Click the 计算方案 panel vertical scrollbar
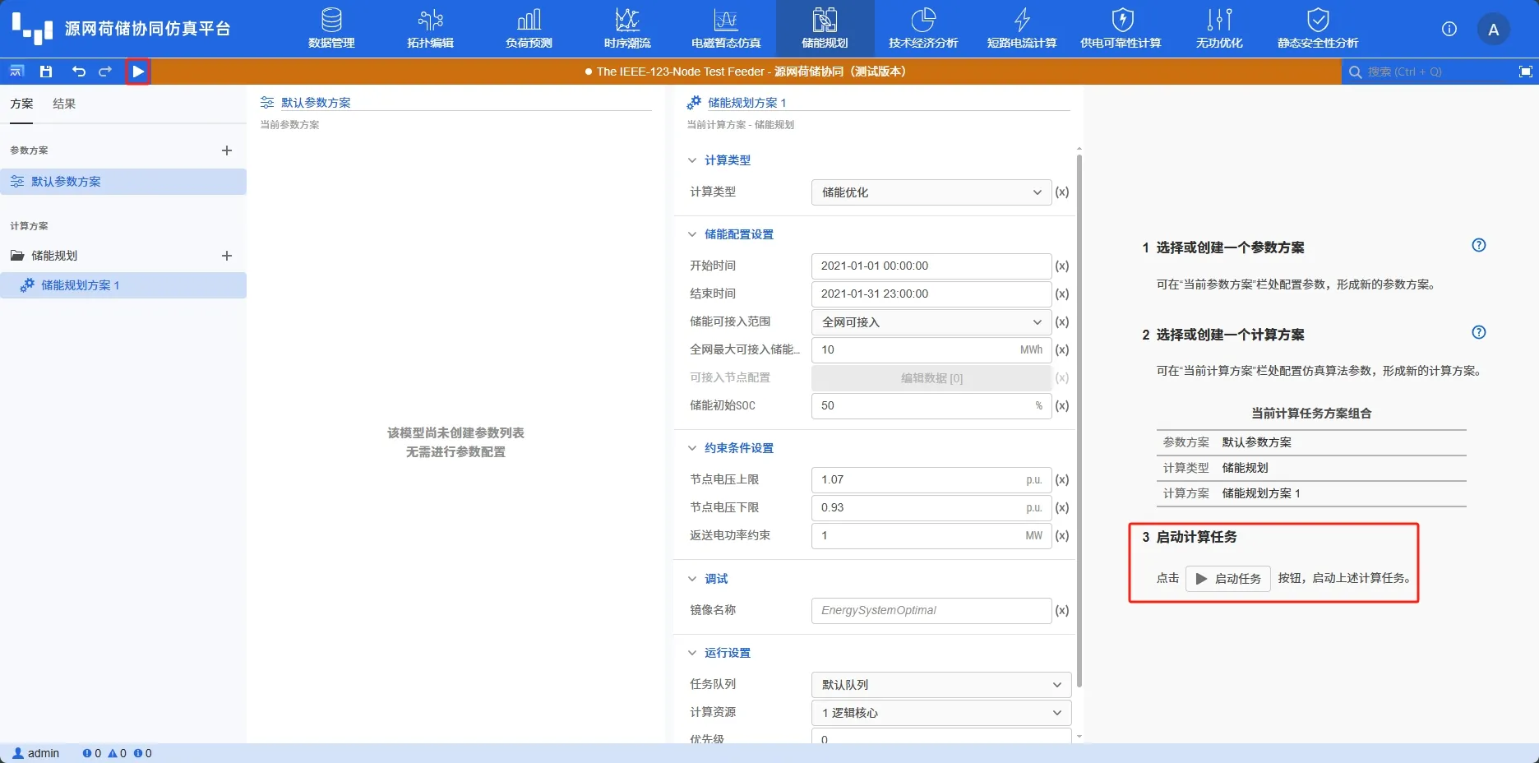 (x=1079, y=419)
